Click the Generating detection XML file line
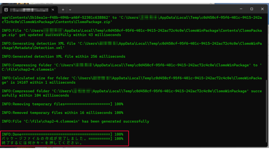 coord(131,46)
